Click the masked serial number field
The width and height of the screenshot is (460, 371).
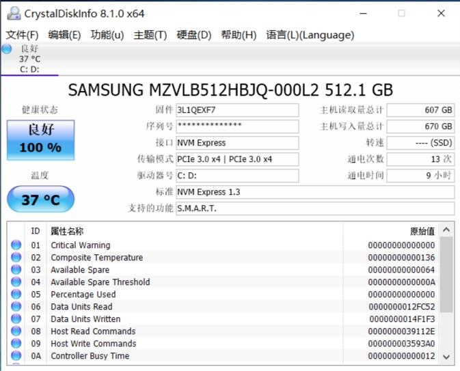237,126
